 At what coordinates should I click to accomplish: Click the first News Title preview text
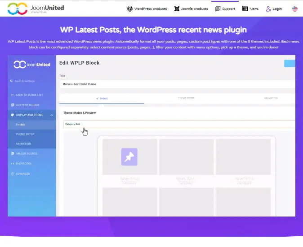[x=129, y=179]
